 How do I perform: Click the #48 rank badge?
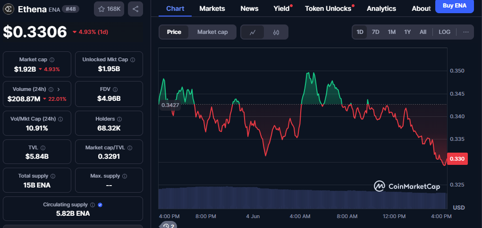coord(71,9)
